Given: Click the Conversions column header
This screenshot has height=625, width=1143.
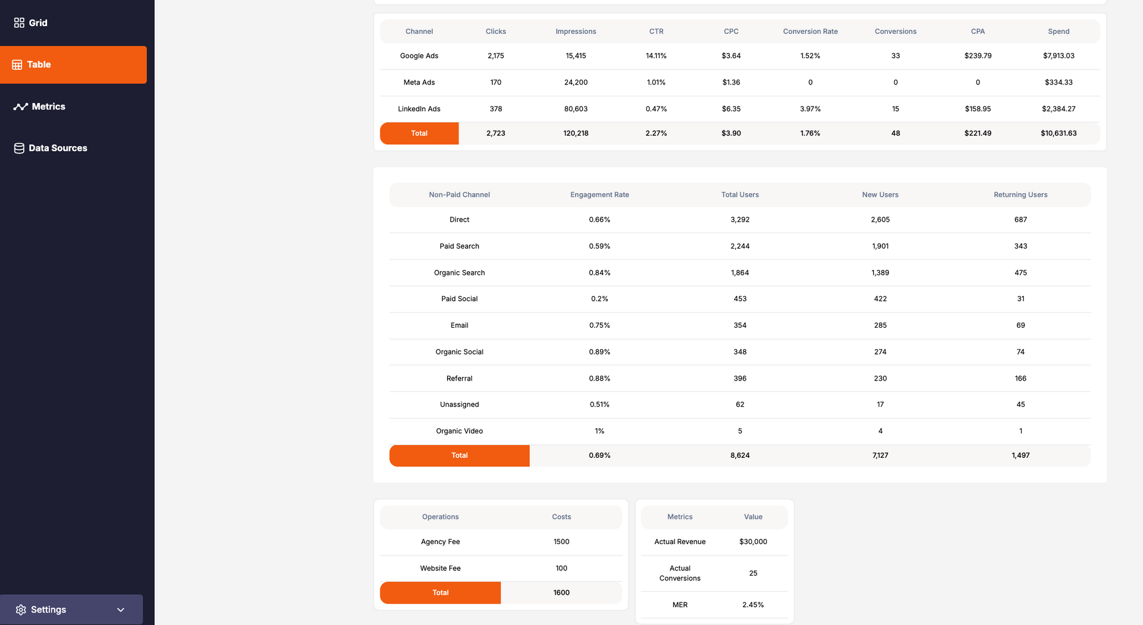Looking at the screenshot, I should [895, 32].
